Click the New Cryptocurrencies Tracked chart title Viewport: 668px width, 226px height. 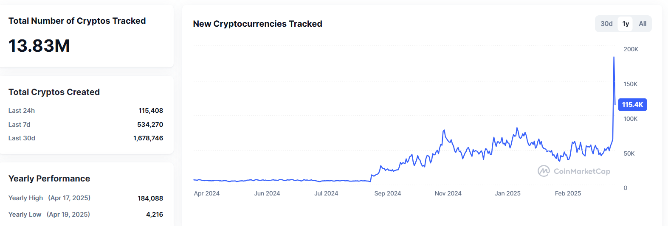pyautogui.click(x=257, y=24)
